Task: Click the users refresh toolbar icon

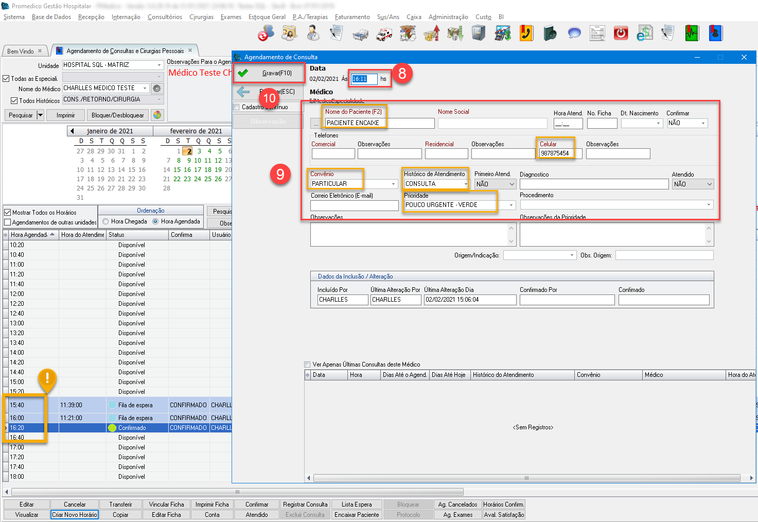Action: pyautogui.click(x=266, y=33)
